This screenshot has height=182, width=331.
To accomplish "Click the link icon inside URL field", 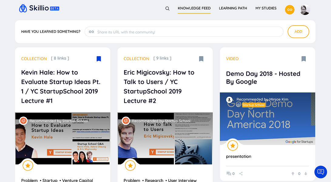I will [x=91, y=32].
